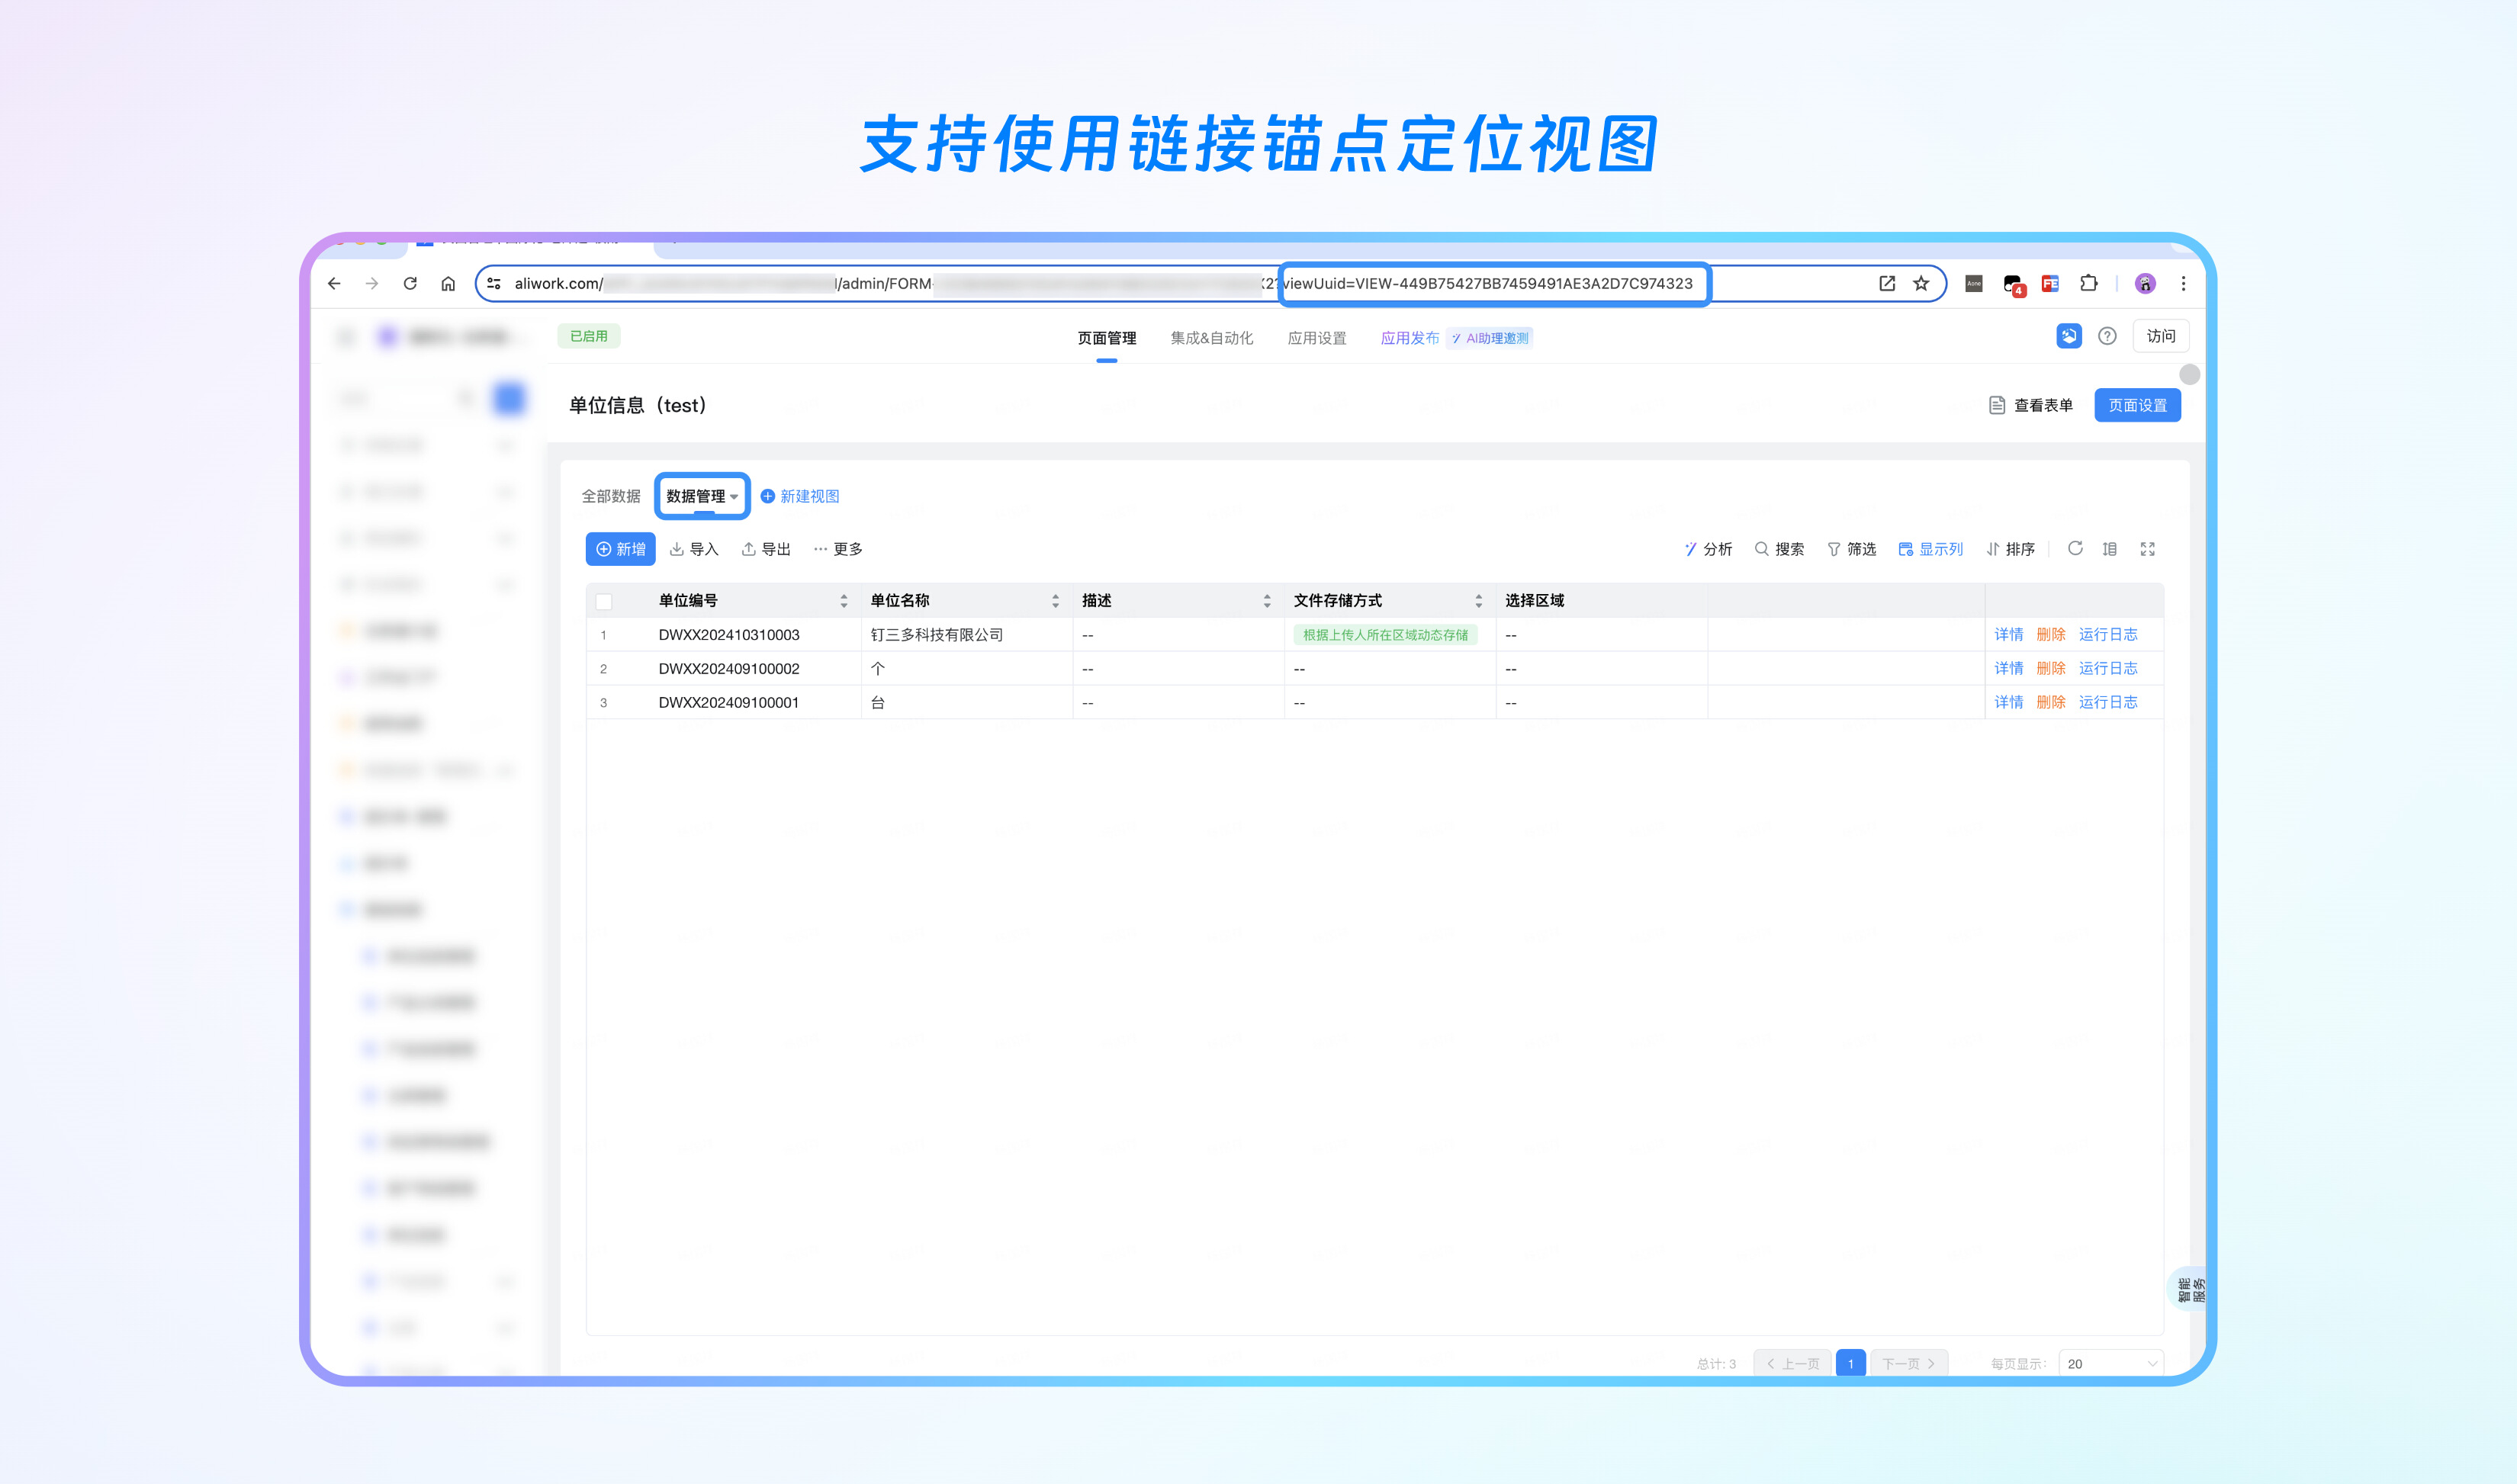The height and width of the screenshot is (1484, 2517).
Task: Open the 排序 sort tool
Action: (2010, 549)
